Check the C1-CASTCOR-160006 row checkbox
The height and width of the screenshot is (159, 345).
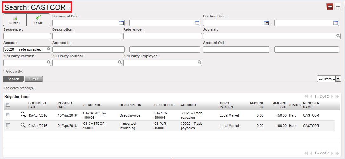point(8,115)
